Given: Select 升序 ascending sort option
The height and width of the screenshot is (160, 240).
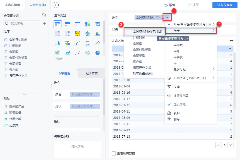Looking at the screenshot, I should click(x=191, y=24).
